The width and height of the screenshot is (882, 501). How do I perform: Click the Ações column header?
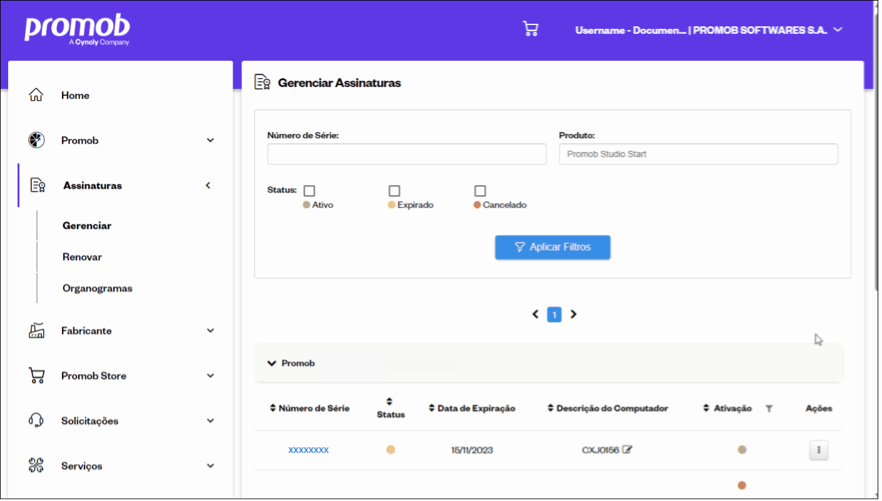click(819, 408)
